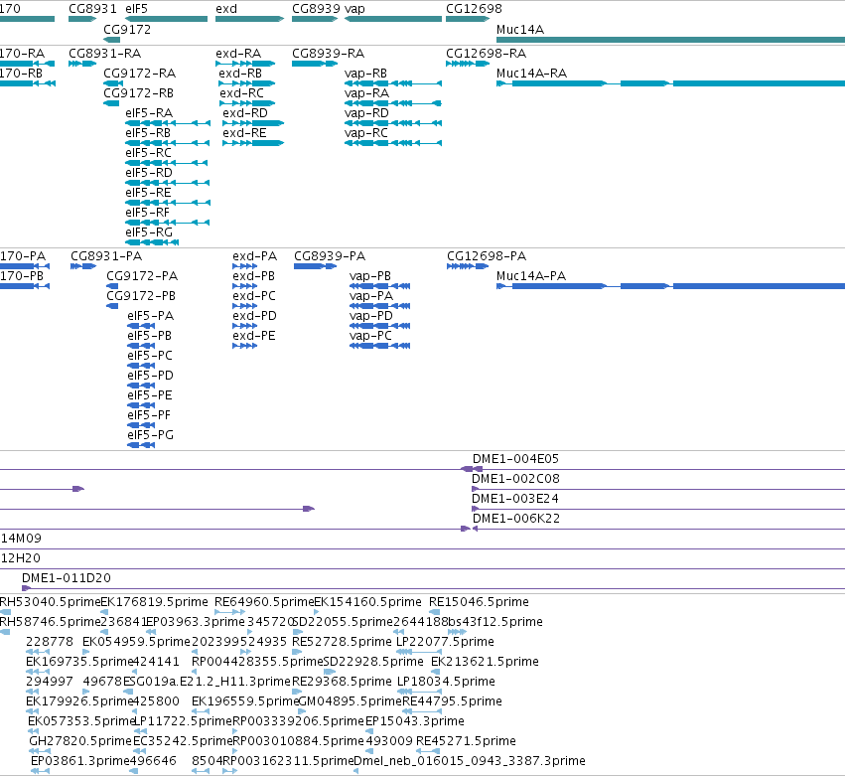Screen dimensions: 845x776
Task: Select the eIF5-RG transcript label
Action: [149, 233]
